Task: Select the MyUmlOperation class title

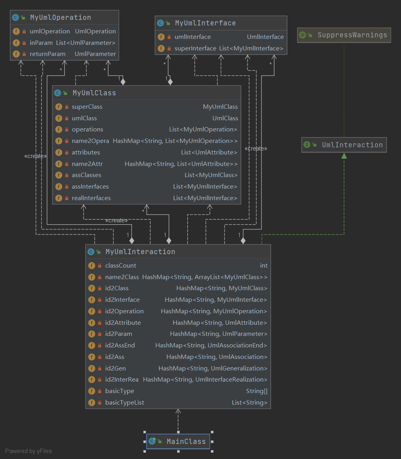Action: click(x=61, y=17)
